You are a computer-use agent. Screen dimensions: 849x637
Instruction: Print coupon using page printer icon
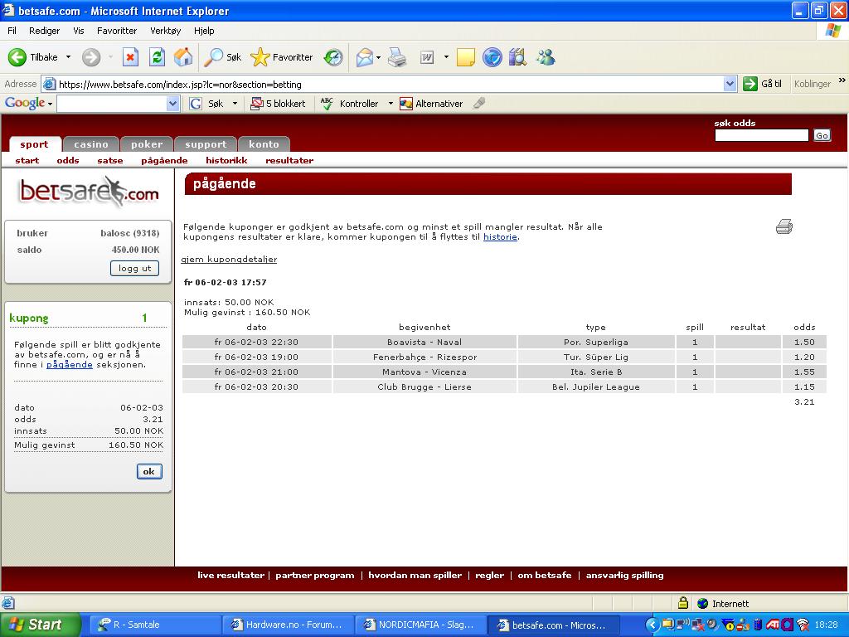coord(784,226)
